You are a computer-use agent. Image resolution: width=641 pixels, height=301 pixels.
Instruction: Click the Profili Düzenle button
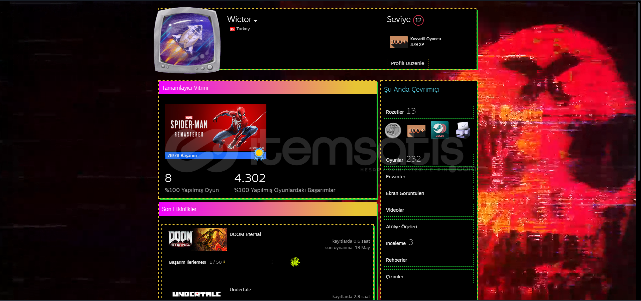[407, 63]
